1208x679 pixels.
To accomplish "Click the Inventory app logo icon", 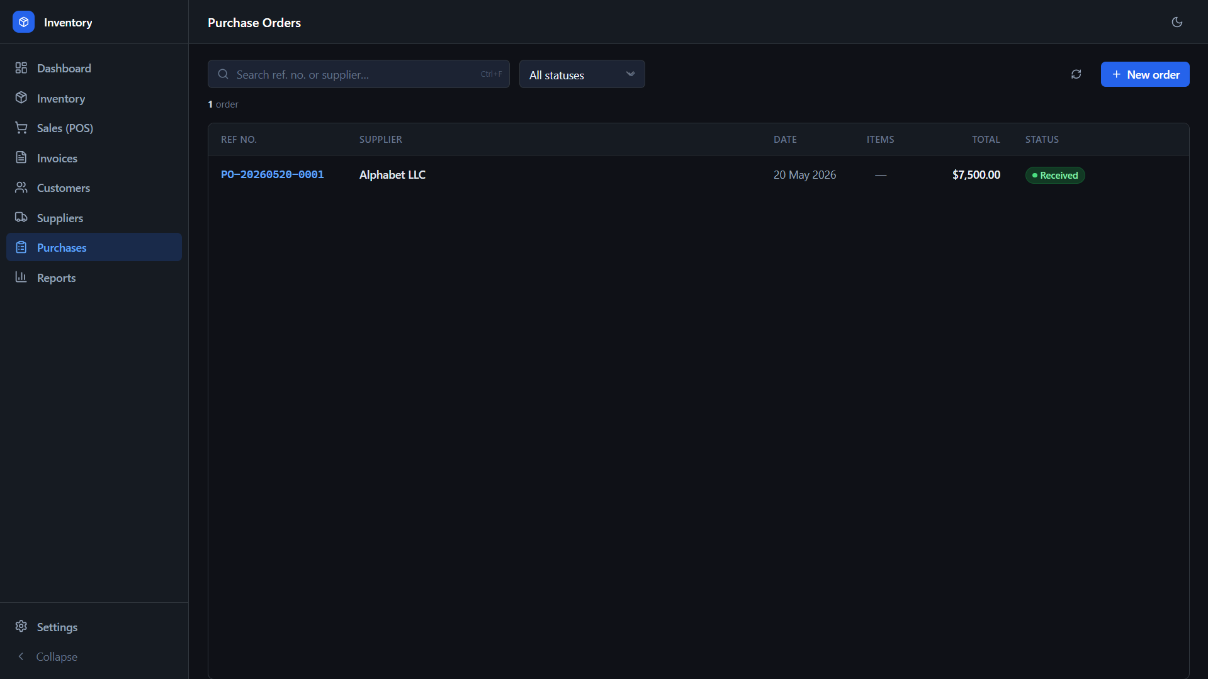I will 23,22.
